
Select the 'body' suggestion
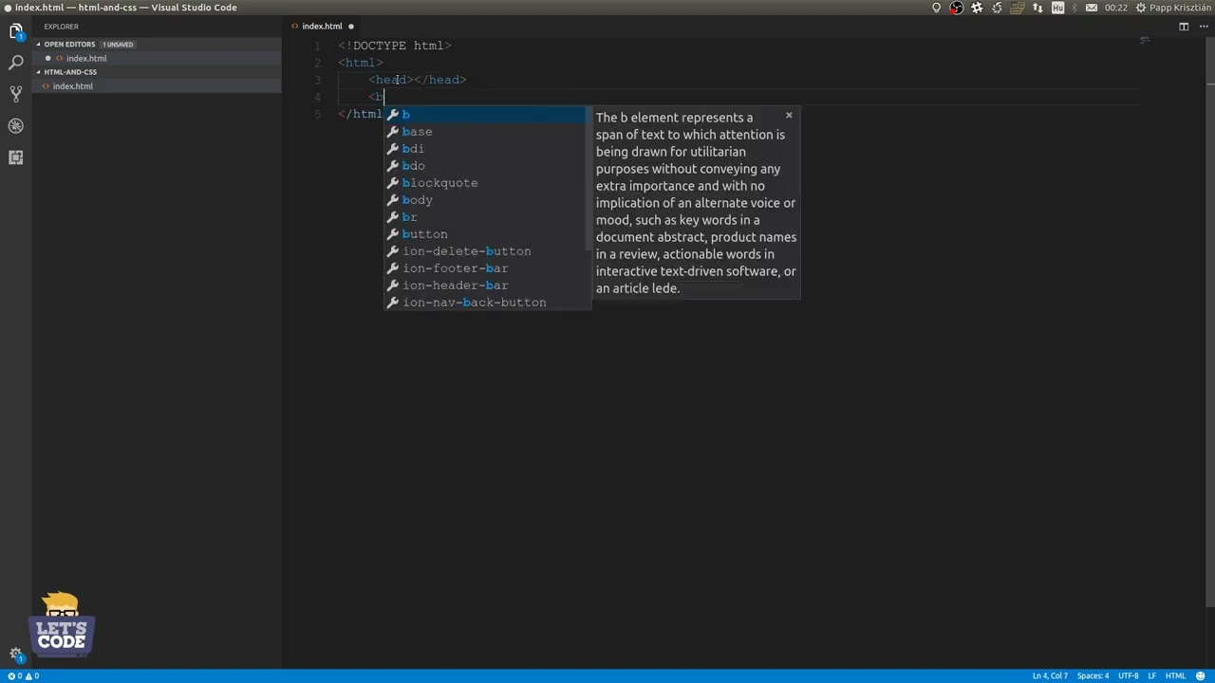pyautogui.click(x=487, y=200)
